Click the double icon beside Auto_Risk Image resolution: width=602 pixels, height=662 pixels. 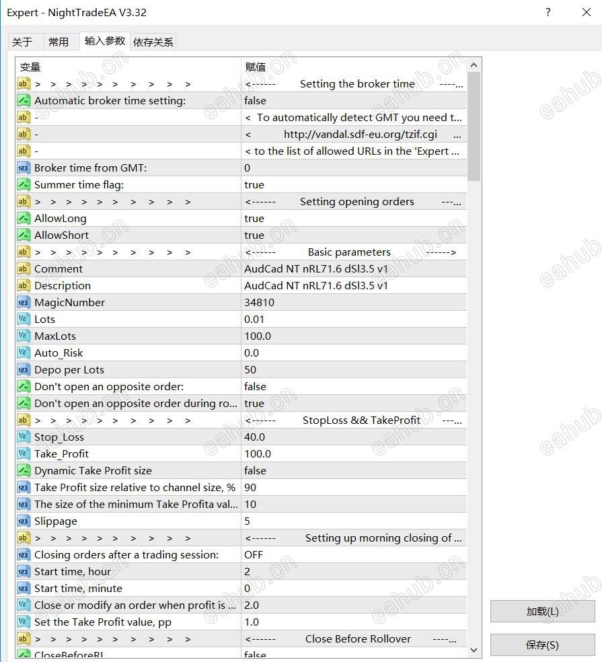[24, 353]
